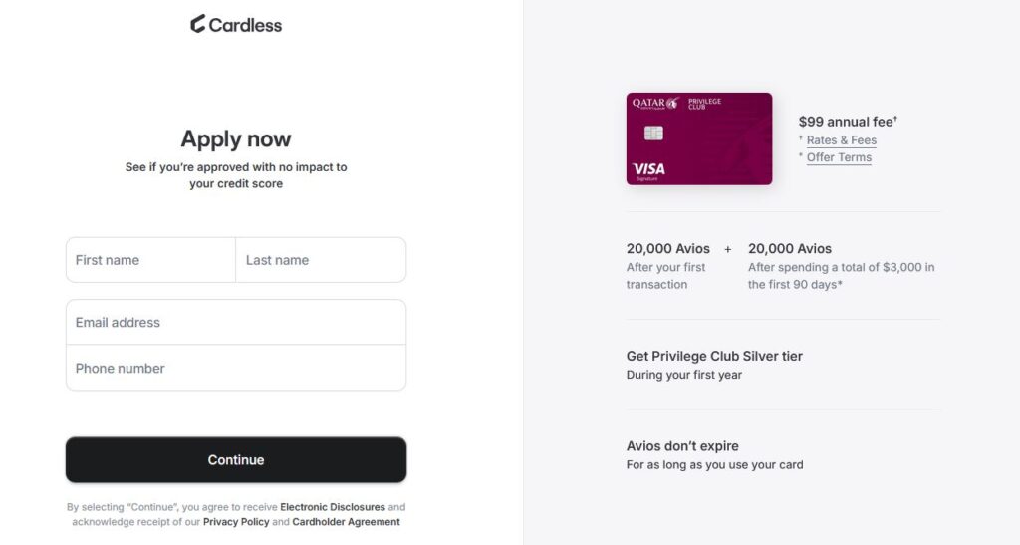1020x545 pixels.
Task: Click the Get Privilege Club Silver tier heading
Action: (x=714, y=356)
